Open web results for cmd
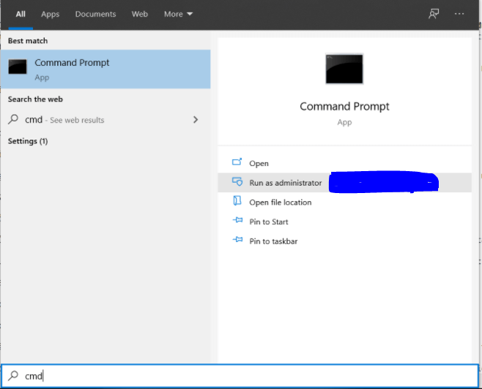This screenshot has width=482, height=389. 105,120
